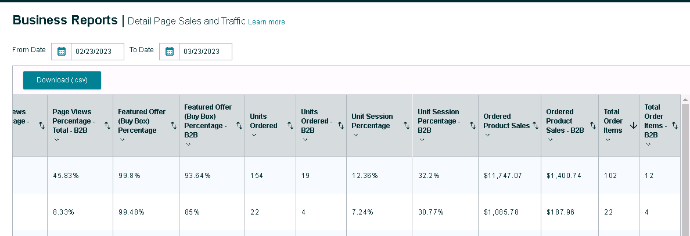Expand chevron under Total Order Items header
Image resolution: width=690 pixels, height=236 pixels.
[x=608, y=140]
